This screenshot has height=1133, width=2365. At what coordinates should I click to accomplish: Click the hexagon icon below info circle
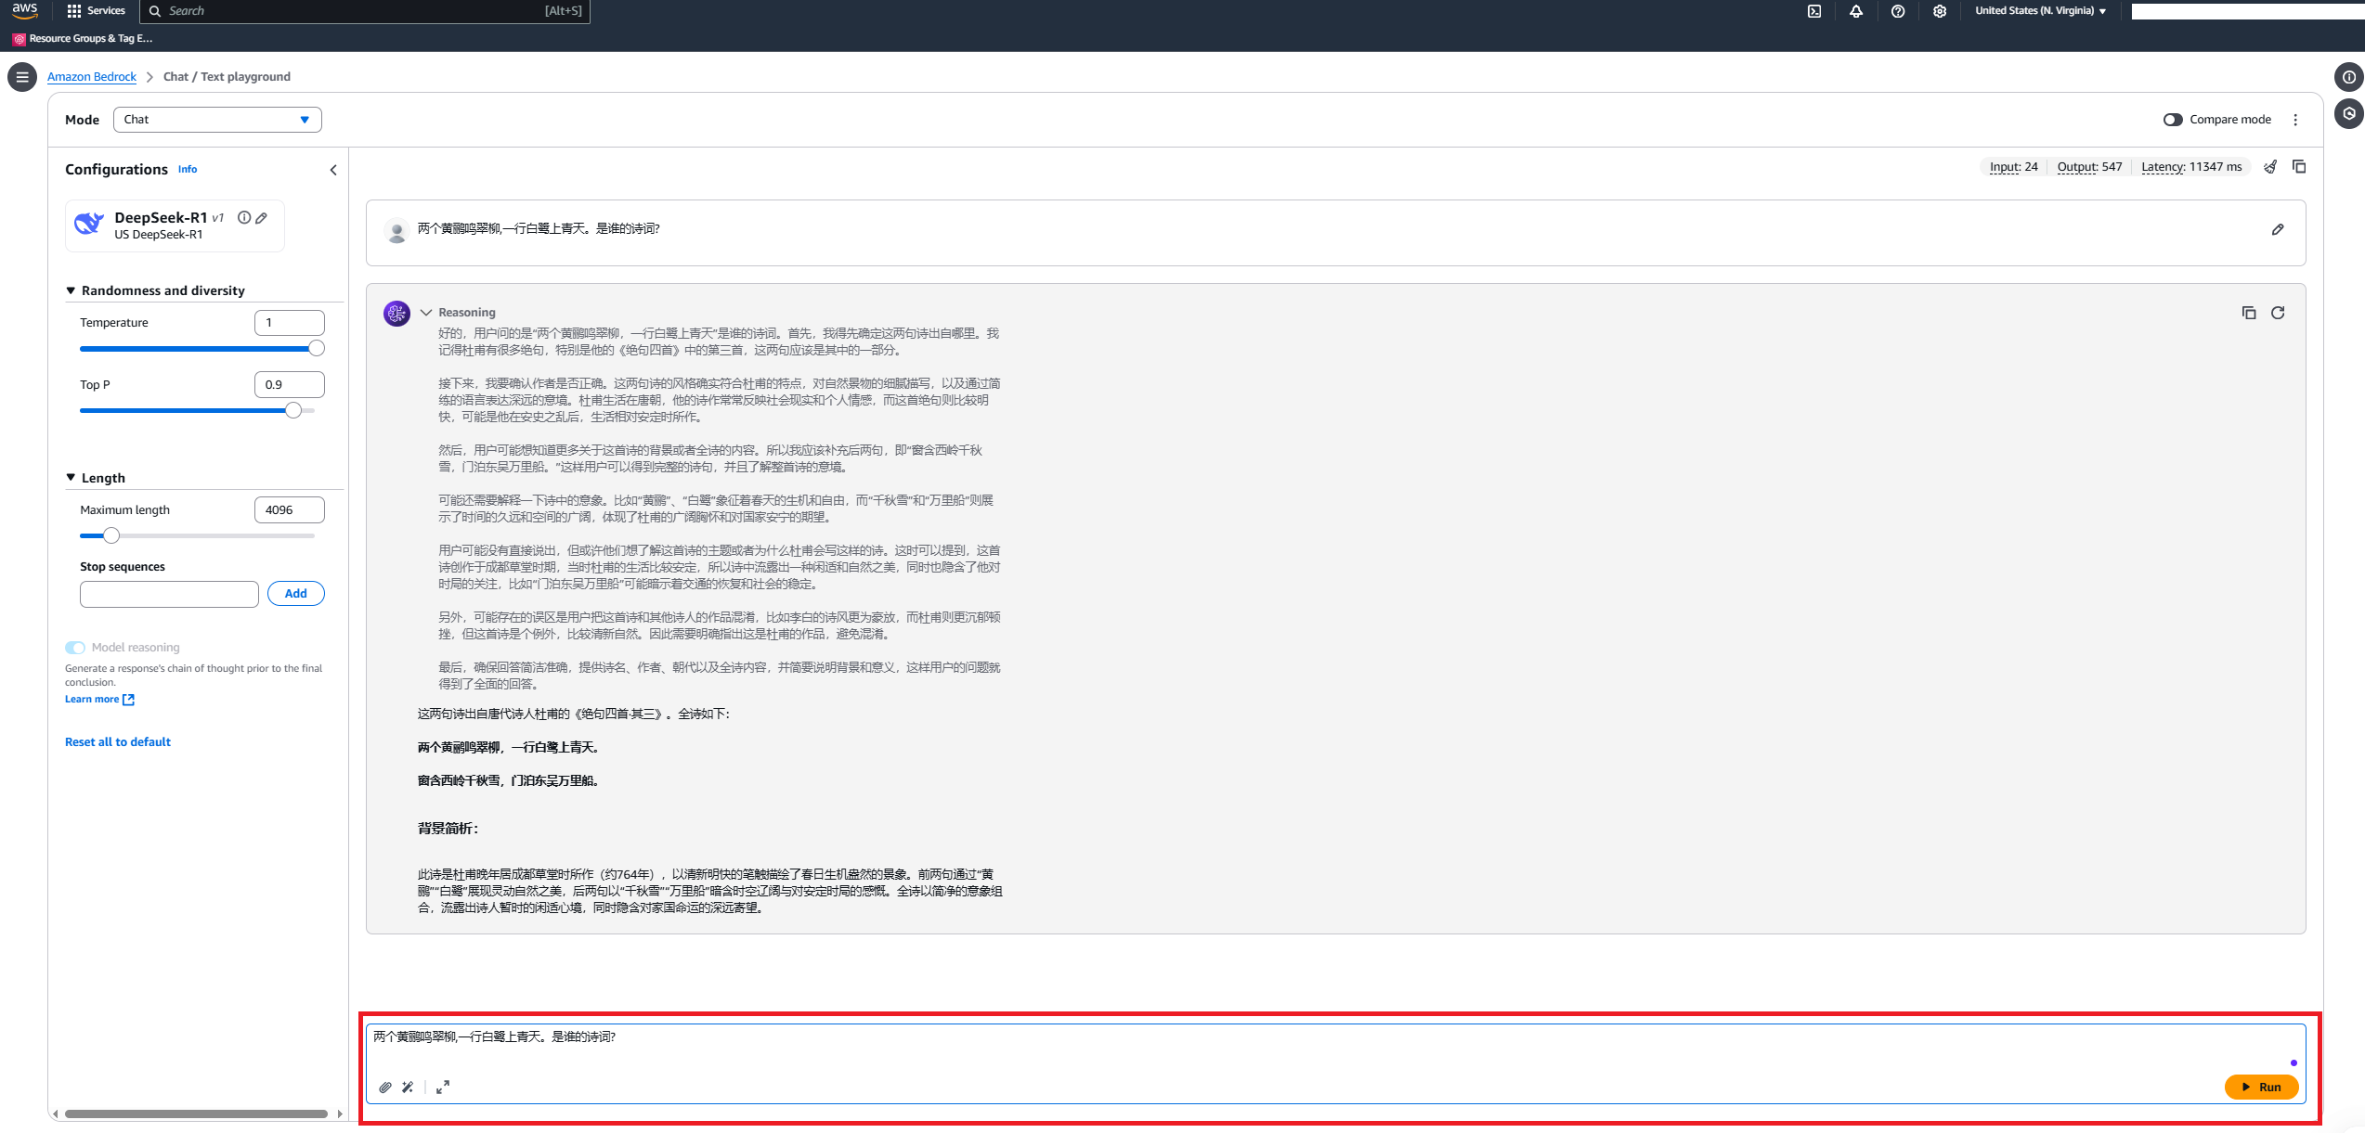2348,113
